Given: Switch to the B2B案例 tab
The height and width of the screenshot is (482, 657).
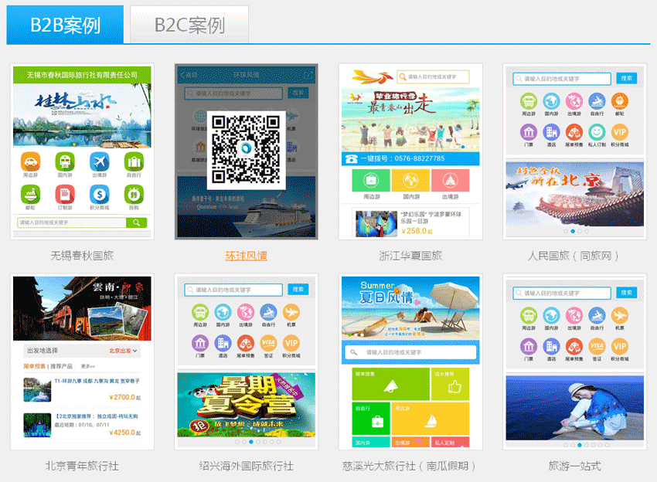Looking at the screenshot, I should pyautogui.click(x=65, y=24).
